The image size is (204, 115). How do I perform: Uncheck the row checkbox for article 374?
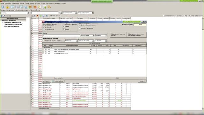[x=46, y=50]
